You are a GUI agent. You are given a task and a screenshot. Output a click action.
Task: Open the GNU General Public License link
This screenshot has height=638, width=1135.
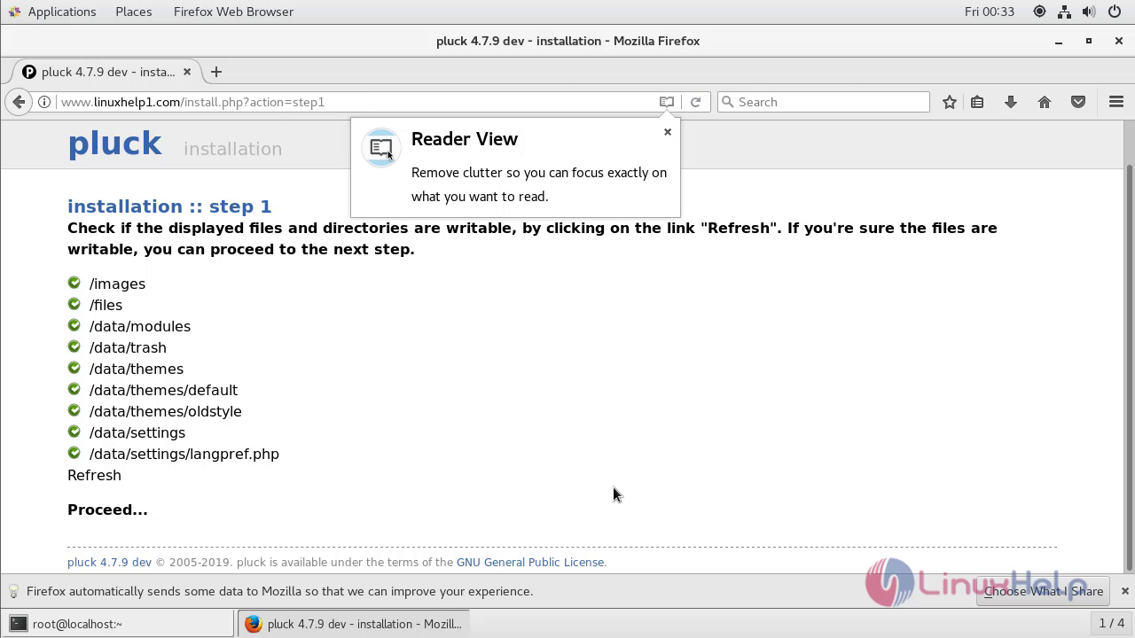pos(530,562)
